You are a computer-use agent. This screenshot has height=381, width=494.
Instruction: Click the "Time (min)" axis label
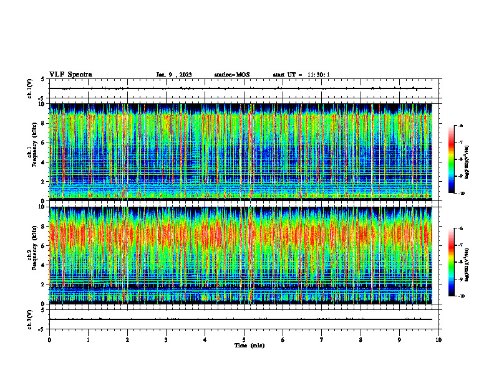249,346
